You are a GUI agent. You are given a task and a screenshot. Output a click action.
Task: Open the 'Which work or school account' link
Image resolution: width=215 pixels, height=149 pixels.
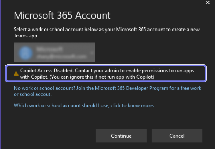[84, 105]
